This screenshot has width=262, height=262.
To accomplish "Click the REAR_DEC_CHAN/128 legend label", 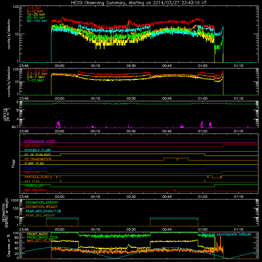I will 43,211.
